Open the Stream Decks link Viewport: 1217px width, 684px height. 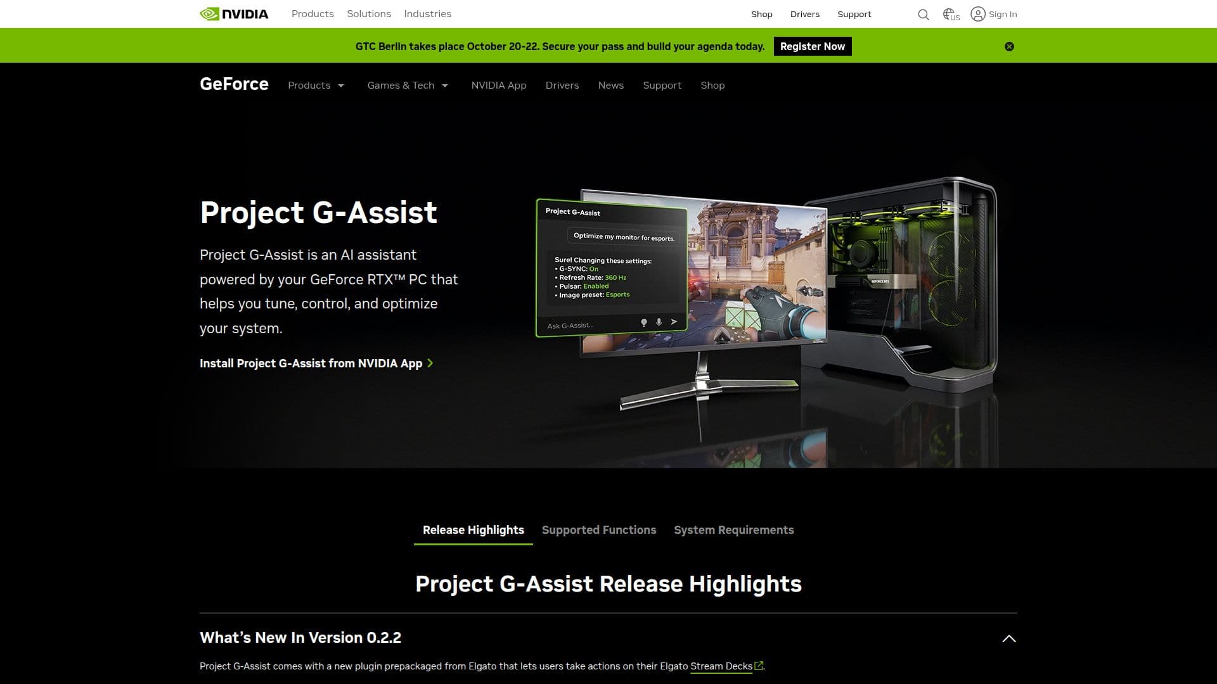(x=721, y=666)
